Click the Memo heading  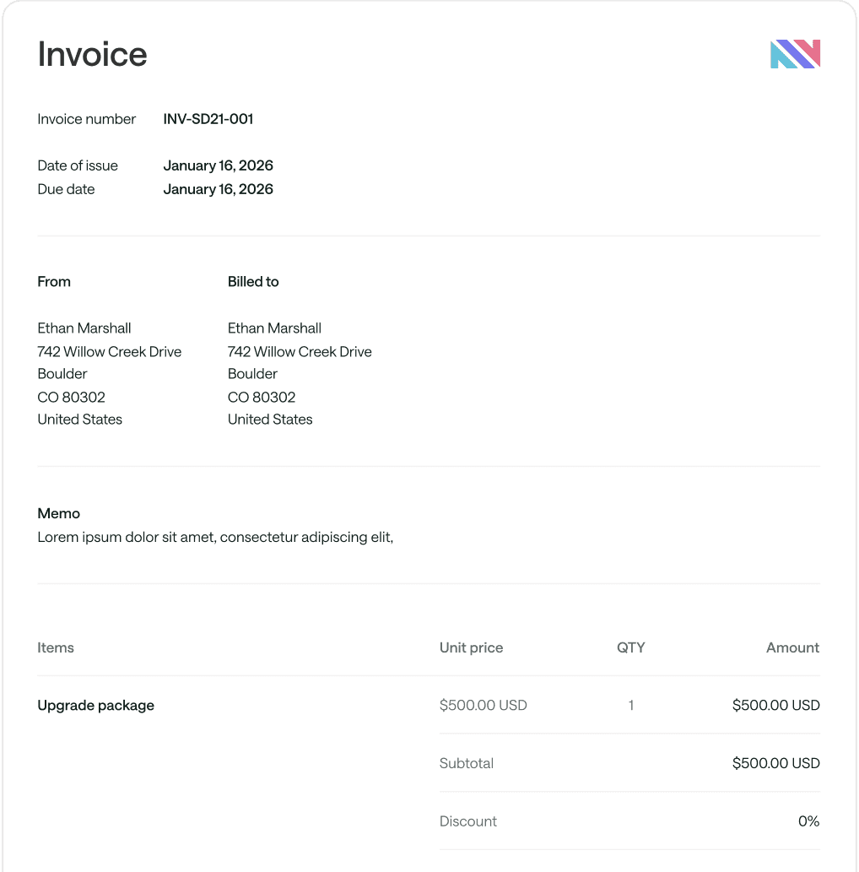(58, 513)
